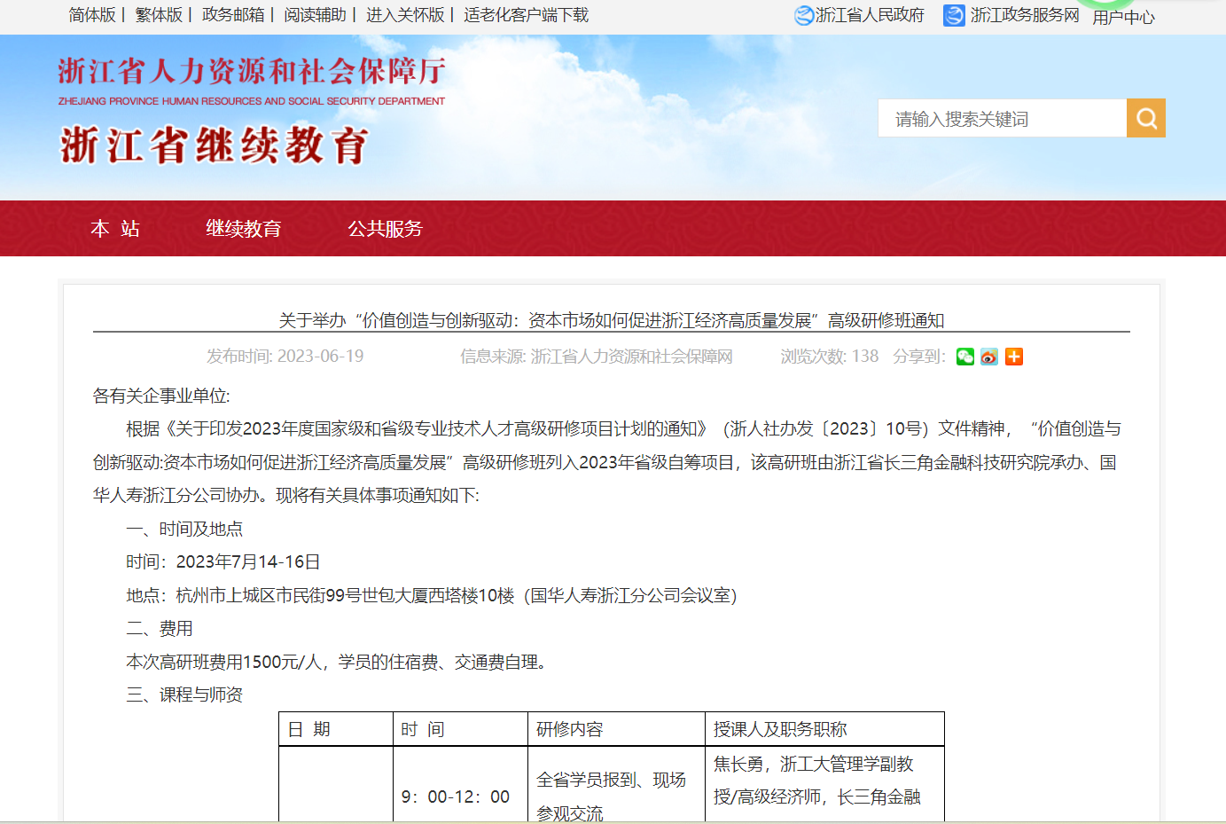Click table cell 9:00-12:00
The image size is (1226, 824).
point(456,797)
